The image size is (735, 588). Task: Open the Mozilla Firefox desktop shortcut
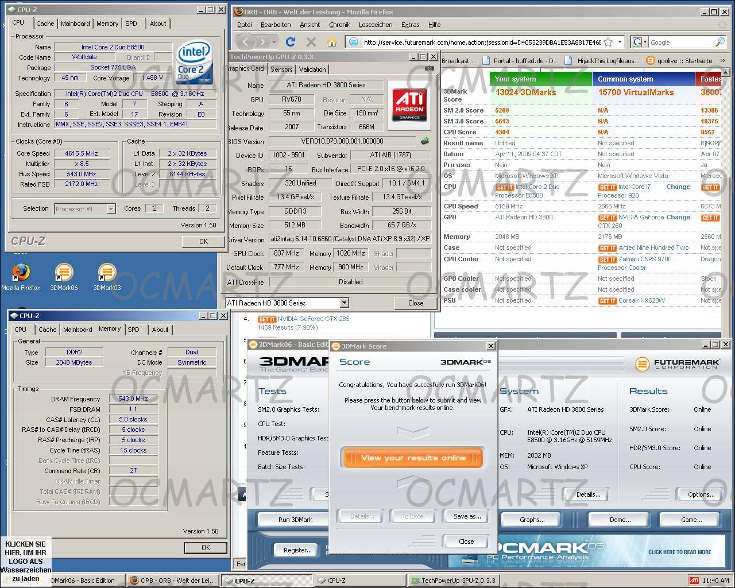coord(21,277)
